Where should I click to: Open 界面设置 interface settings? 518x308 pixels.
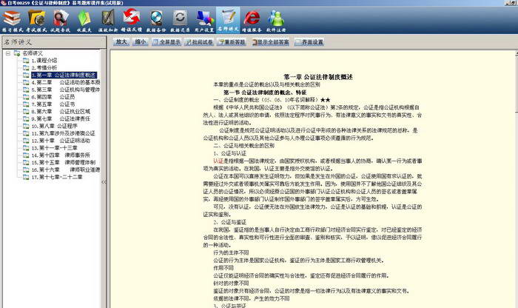tap(309, 42)
